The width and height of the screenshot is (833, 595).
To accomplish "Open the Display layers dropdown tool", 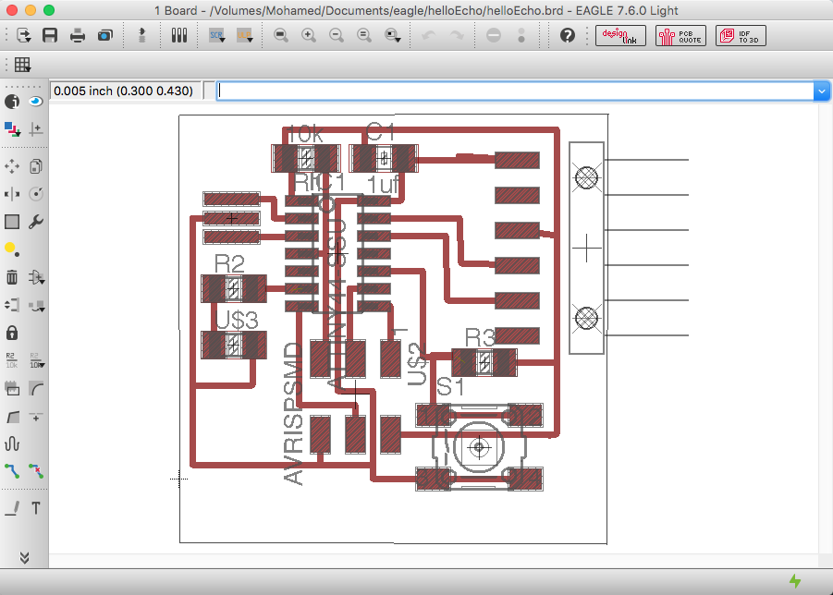I will [x=12, y=129].
